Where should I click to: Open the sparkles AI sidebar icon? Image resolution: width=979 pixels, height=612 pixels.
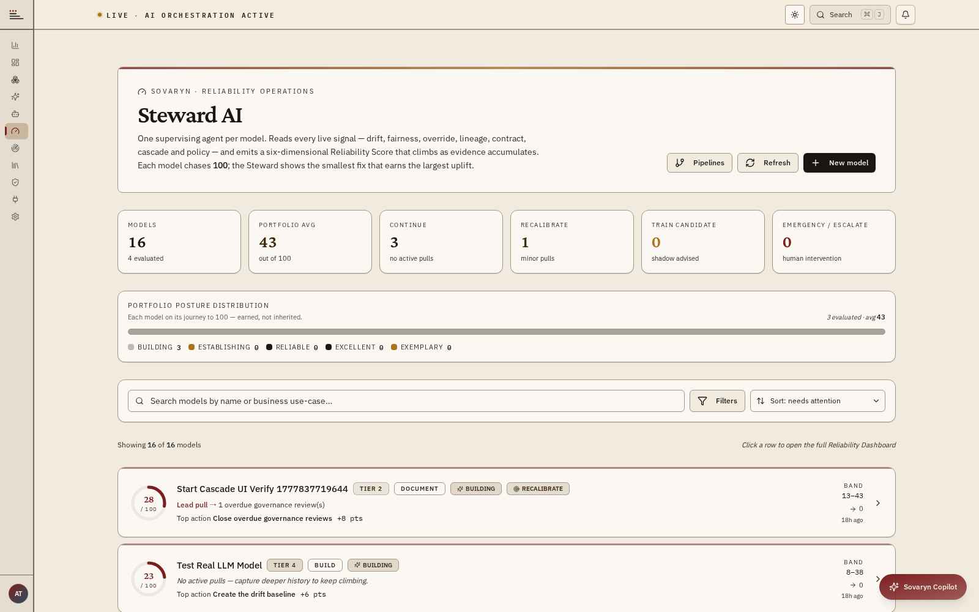(15, 97)
